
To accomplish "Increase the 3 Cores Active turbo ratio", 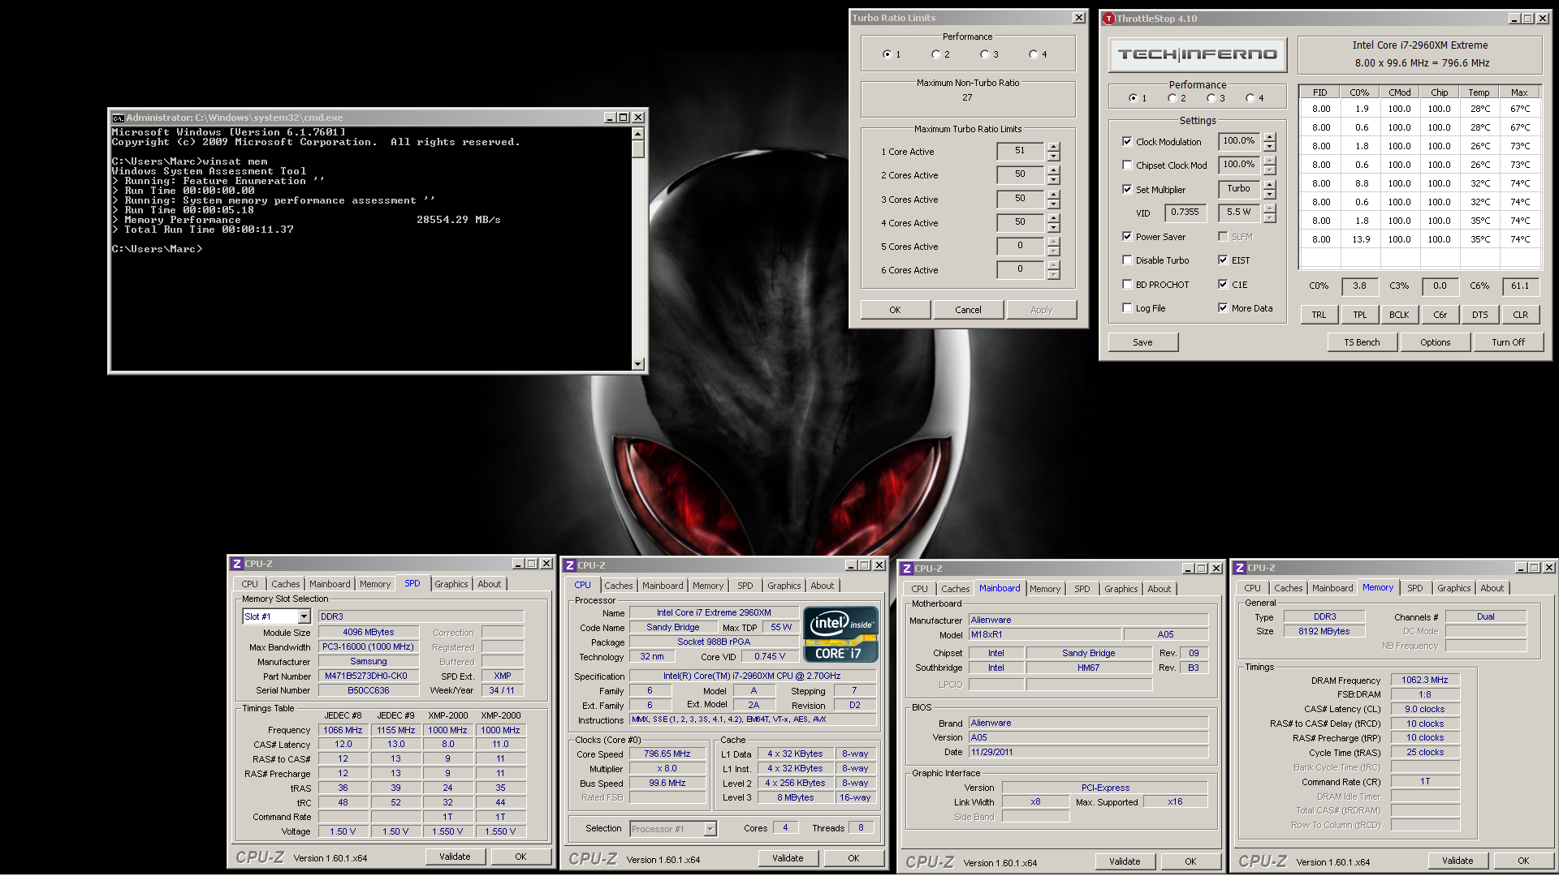I will coord(1053,195).
